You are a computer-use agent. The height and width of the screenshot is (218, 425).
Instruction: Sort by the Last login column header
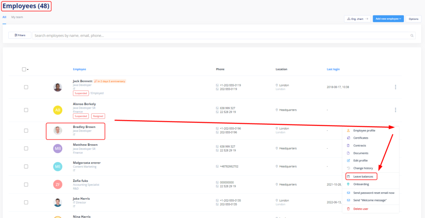coord(333,69)
